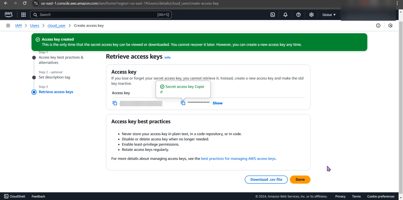Navigate to Users breadcrumb
403x200 pixels.
click(35, 26)
